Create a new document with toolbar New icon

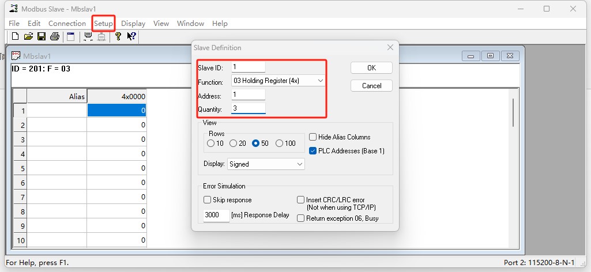pyautogui.click(x=15, y=36)
